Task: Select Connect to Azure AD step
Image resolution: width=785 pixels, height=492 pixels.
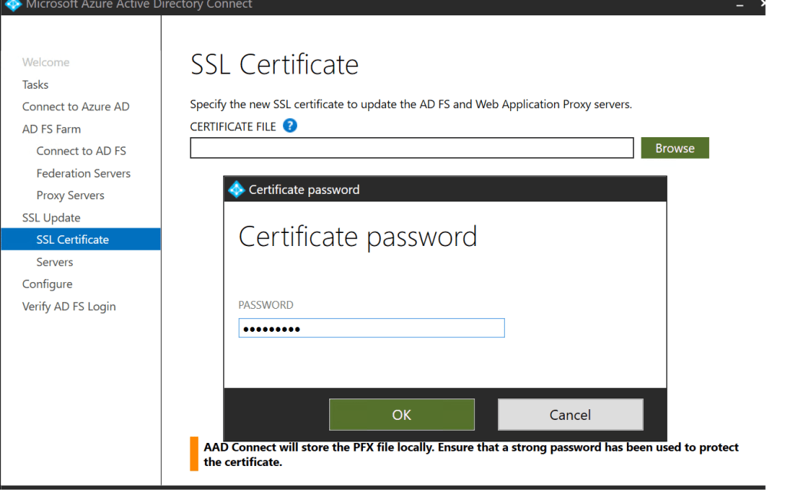Action: (x=74, y=107)
